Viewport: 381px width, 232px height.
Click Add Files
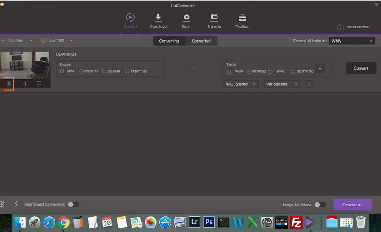pyautogui.click(x=12, y=41)
